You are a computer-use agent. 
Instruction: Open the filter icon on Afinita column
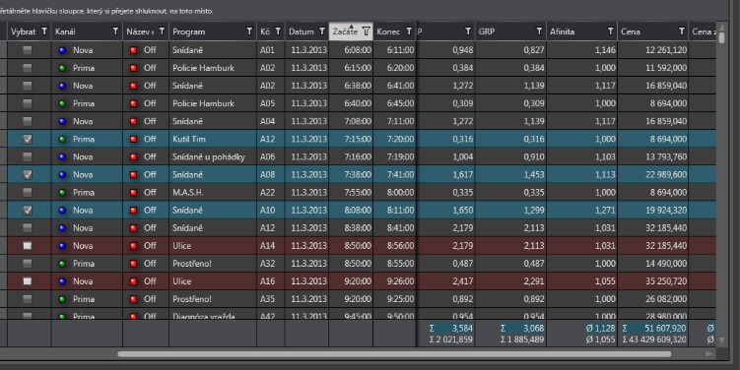click(610, 31)
